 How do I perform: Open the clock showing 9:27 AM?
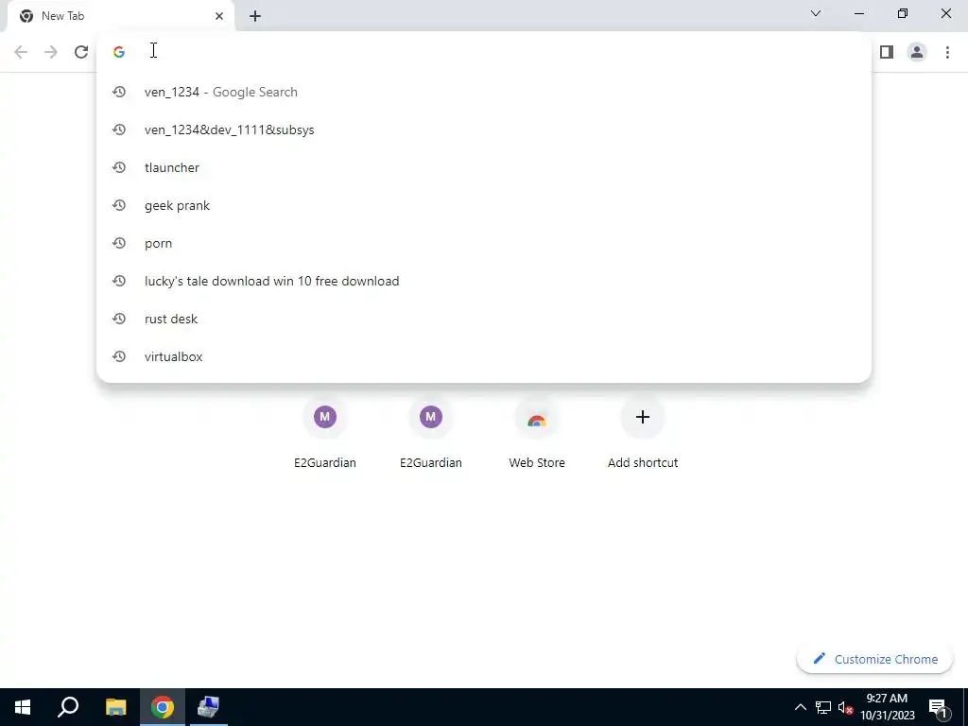(887, 707)
